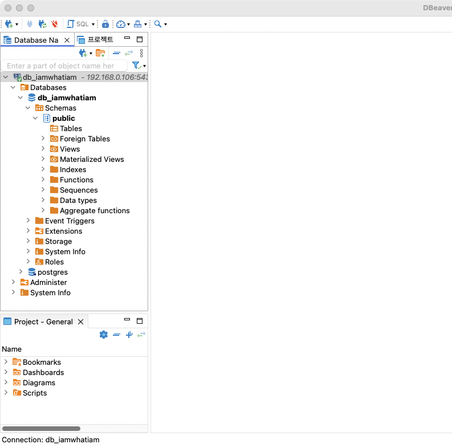Collapse the public schema

pyautogui.click(x=35, y=118)
